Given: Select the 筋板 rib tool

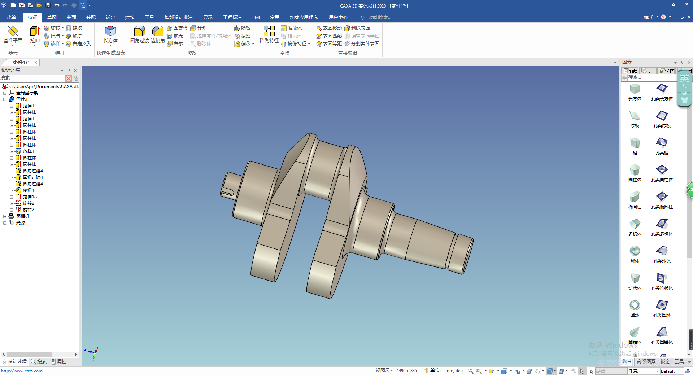Looking at the screenshot, I should click(243, 28).
